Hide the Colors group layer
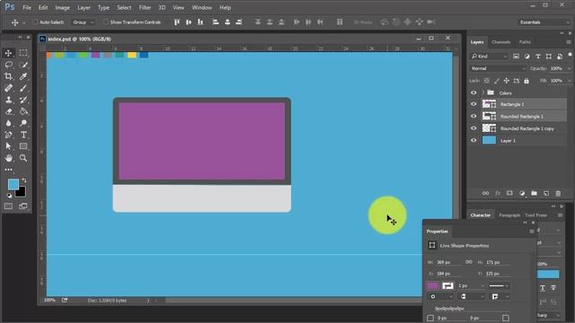 tap(473, 93)
